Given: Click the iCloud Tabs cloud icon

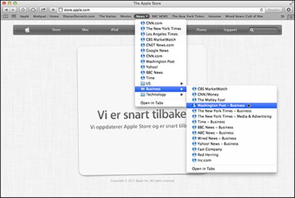Looking at the screenshot, I should pyautogui.click(x=33, y=10).
